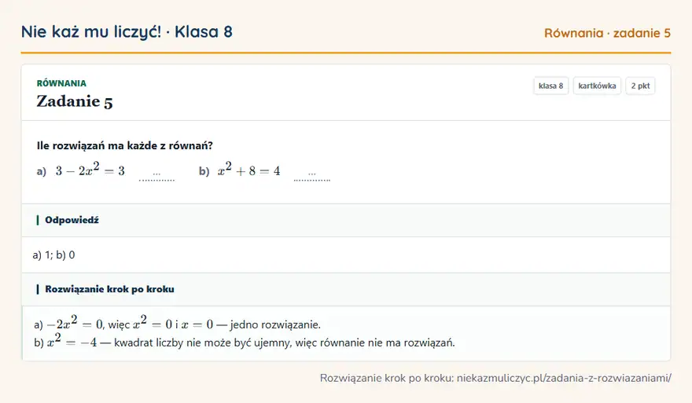Viewport: 692px width, 403px height.
Task: Click solution line a) with 'jedno rozwiązanie'
Action: pyautogui.click(x=178, y=324)
